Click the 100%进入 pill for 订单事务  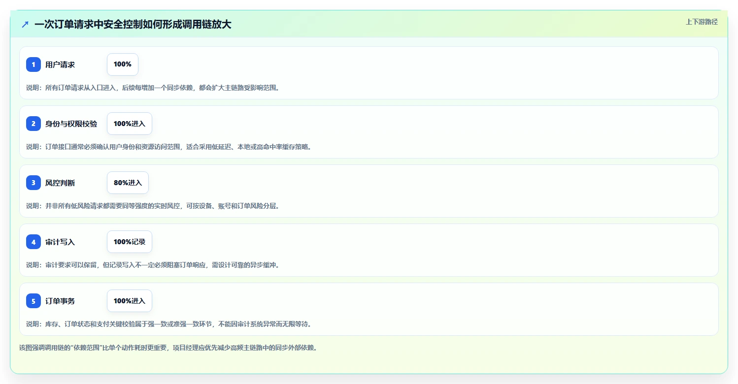[x=130, y=301]
